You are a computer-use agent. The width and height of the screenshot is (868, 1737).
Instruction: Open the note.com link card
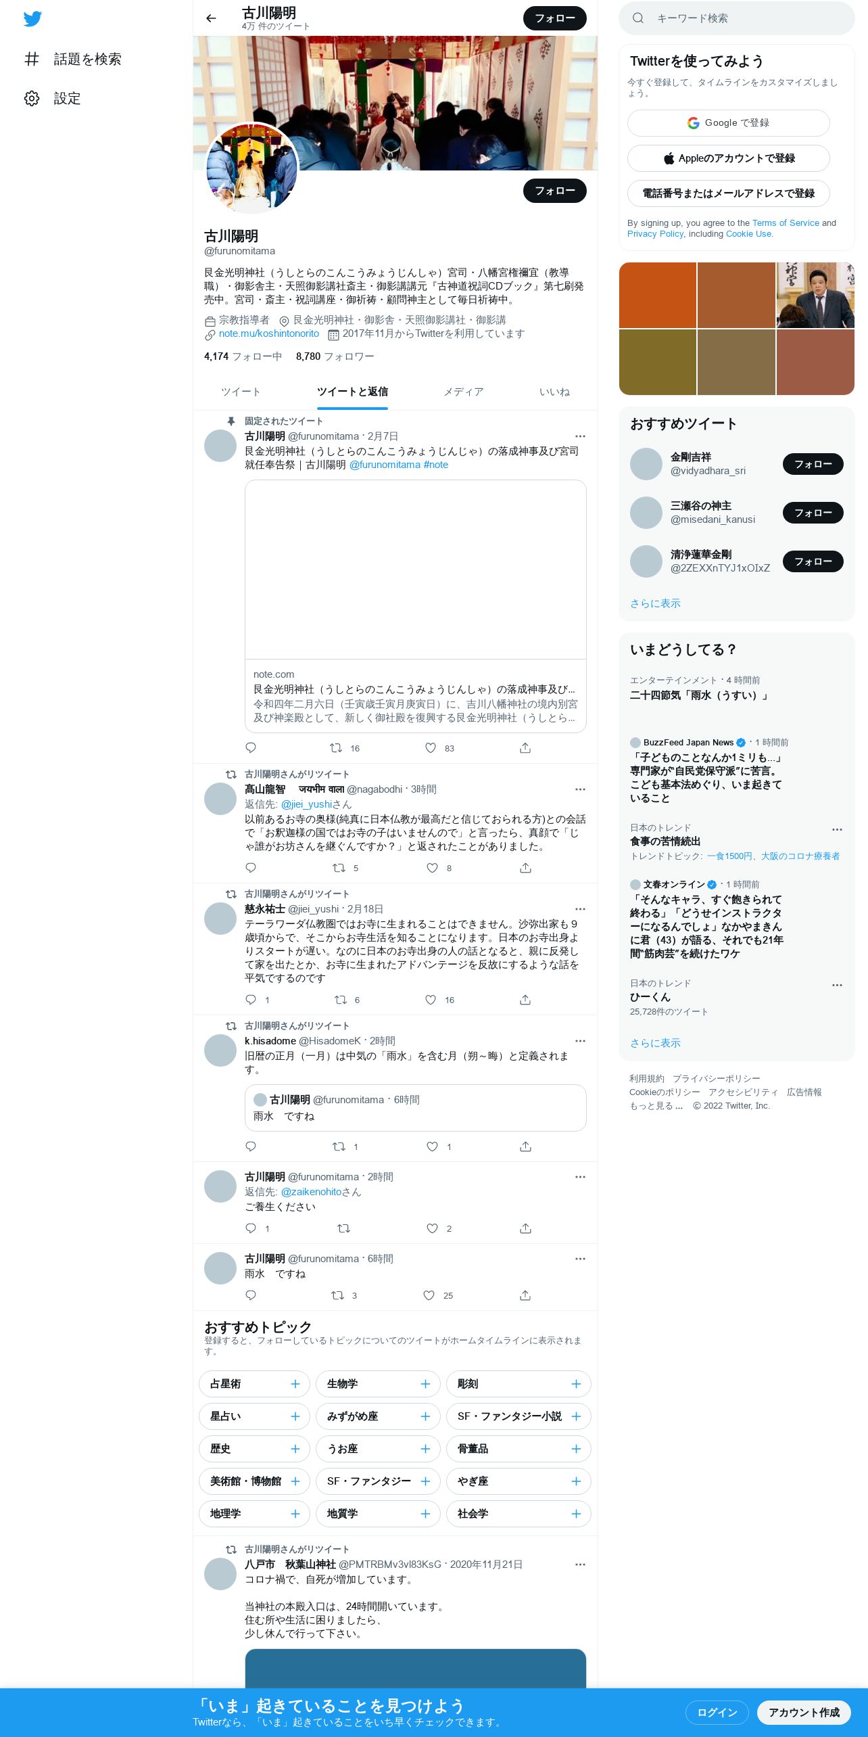pos(416,606)
